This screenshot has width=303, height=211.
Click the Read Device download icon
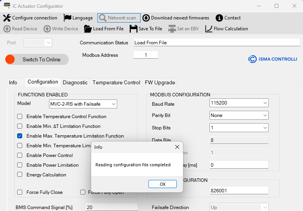pyautogui.click(x=7, y=29)
